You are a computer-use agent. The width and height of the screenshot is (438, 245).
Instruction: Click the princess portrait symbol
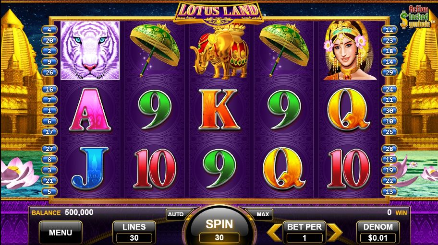349,50
